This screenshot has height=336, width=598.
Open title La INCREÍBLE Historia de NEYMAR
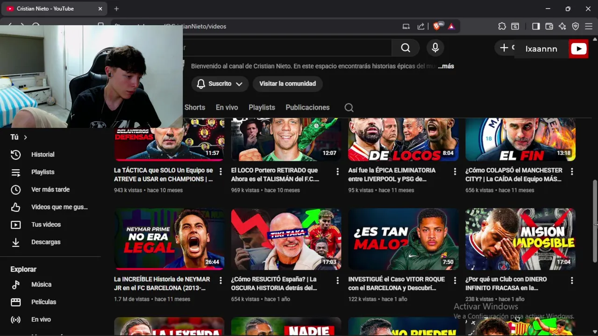162,284
